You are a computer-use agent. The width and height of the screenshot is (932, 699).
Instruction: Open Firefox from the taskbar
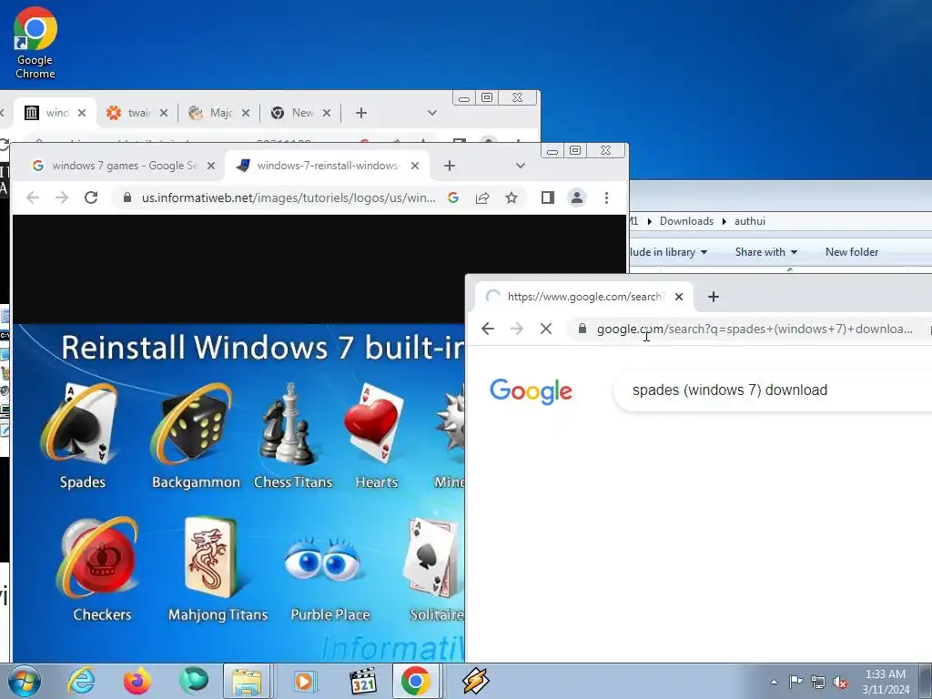[137, 681]
